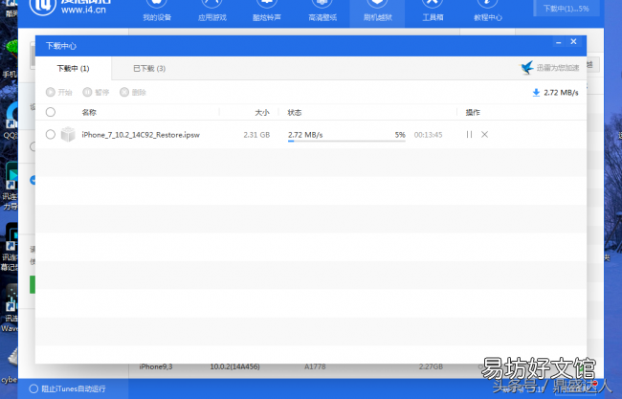Click file name iPhone_7_10.2_14C92_Restore.ipsw
Screen dimensions: 622x399
[141, 135]
